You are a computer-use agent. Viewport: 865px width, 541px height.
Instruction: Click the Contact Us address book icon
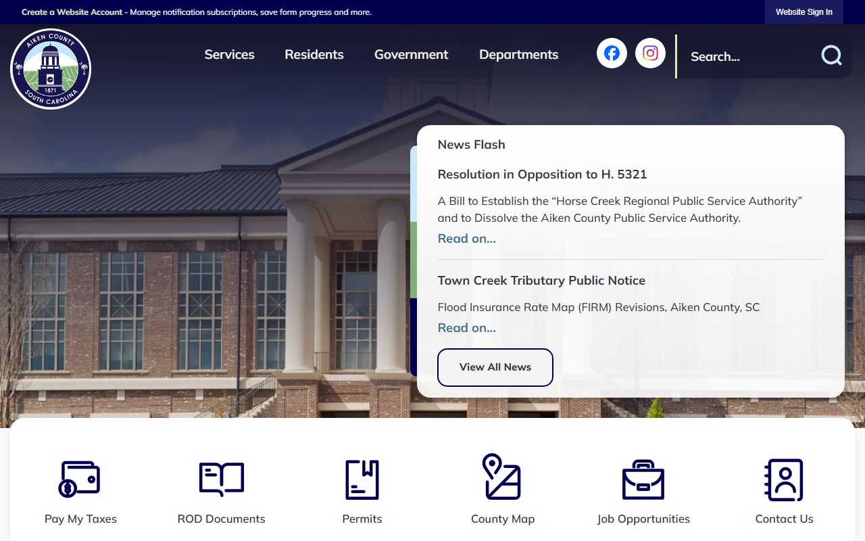tap(784, 479)
